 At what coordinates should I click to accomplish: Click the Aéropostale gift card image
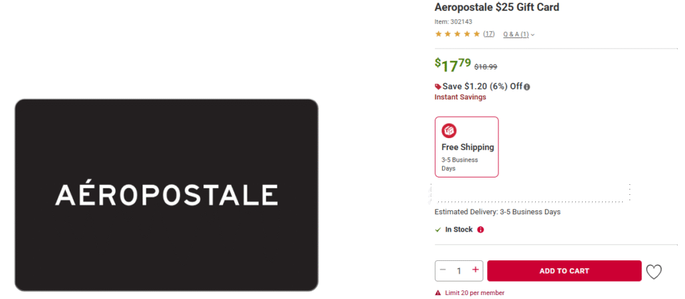point(167,195)
